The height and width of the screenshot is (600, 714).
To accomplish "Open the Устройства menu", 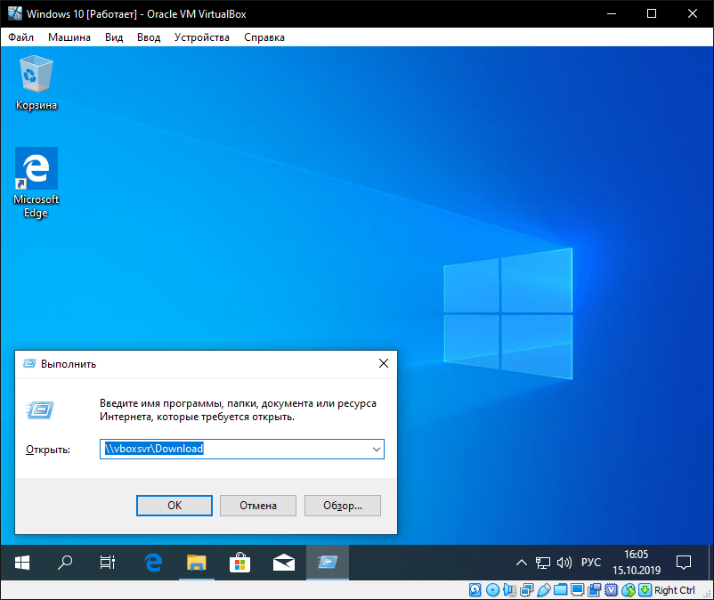I will 202,37.
